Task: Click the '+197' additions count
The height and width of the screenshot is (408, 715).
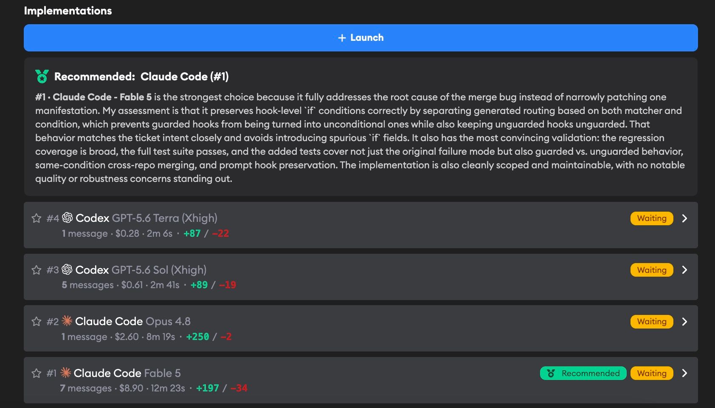Action: tap(208, 388)
